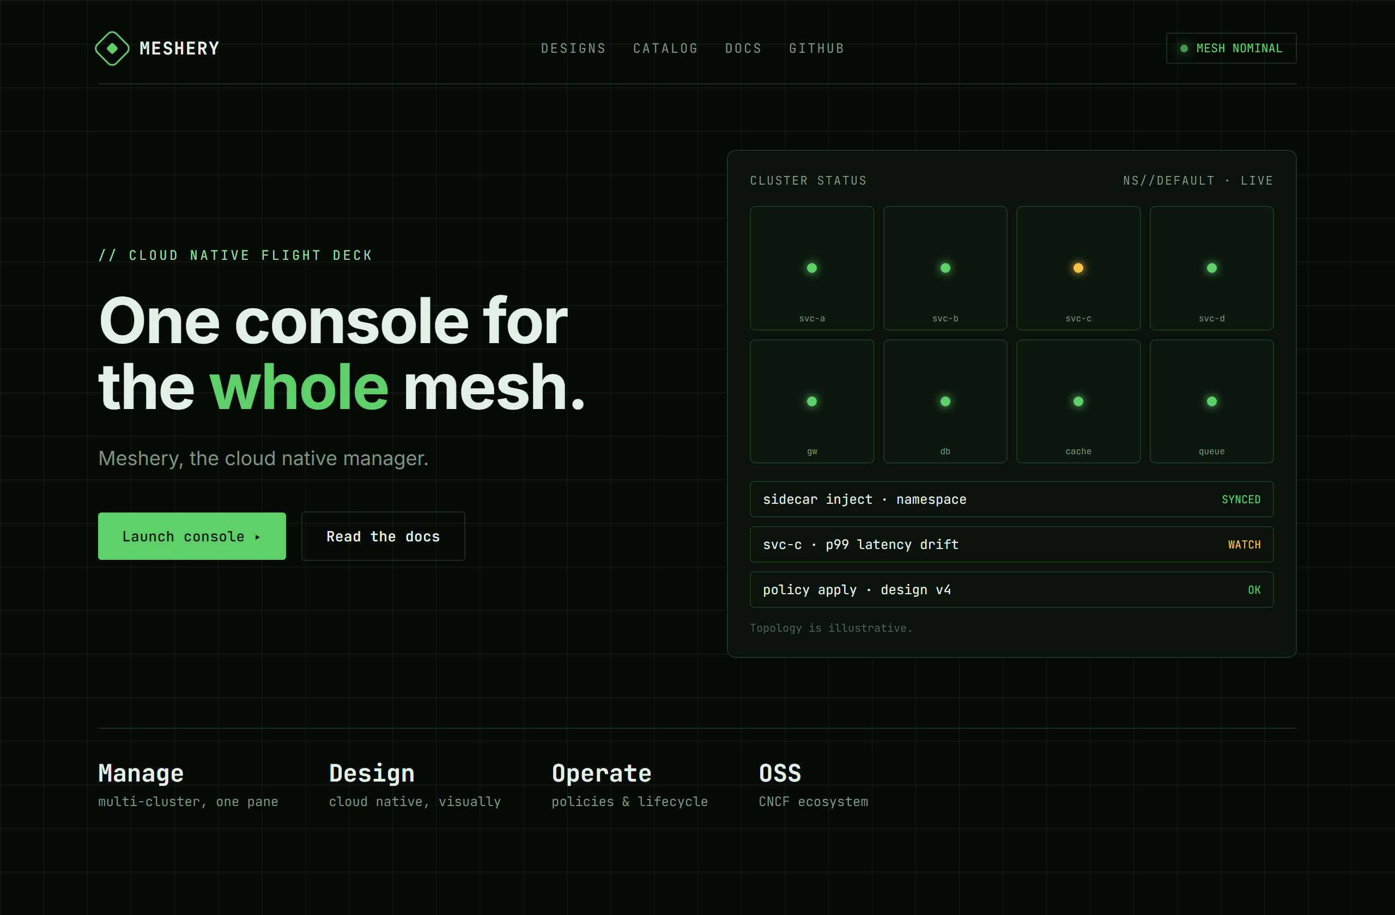Screen dimensions: 1395x915
Task: Open the Designs nav item
Action: pos(573,48)
